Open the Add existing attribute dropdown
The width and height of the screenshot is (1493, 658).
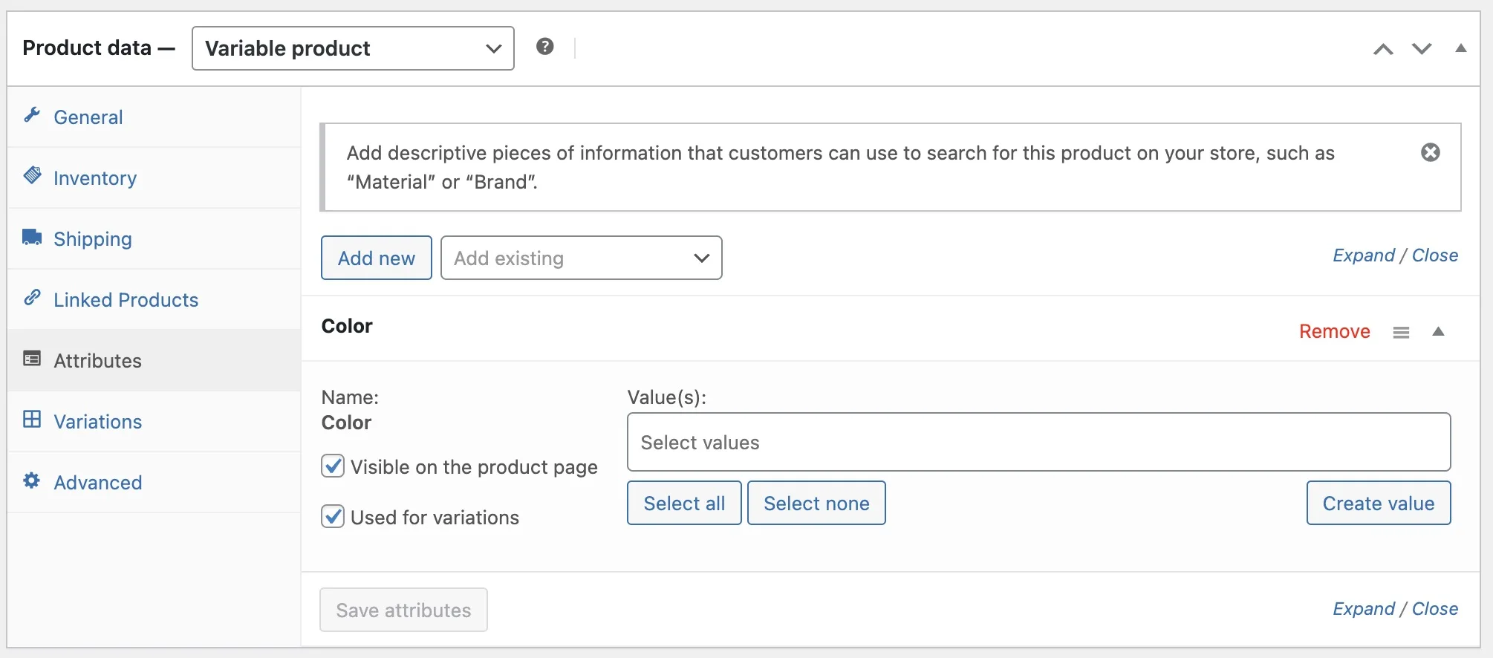(582, 258)
